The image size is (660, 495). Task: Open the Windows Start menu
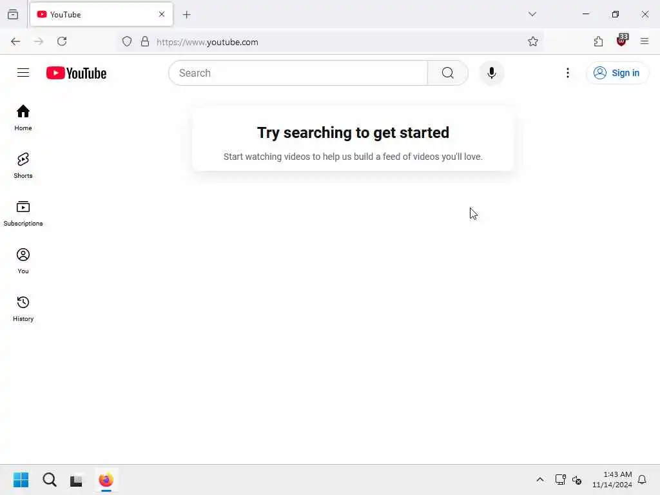[x=21, y=480]
